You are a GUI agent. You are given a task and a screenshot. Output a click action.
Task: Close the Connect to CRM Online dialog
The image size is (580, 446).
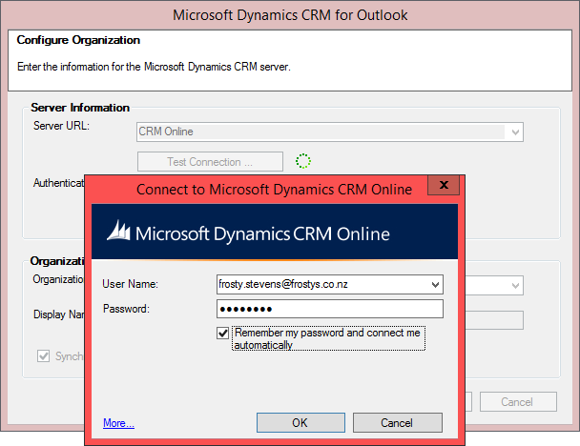pos(445,185)
